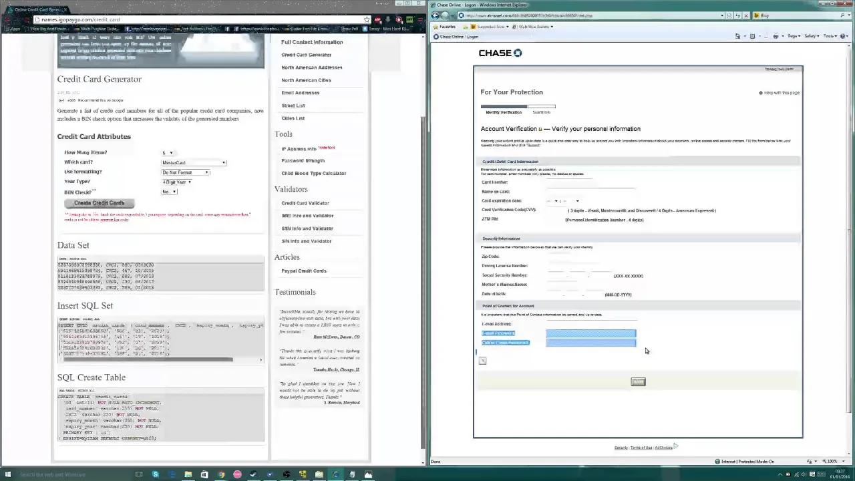Open the Safety menu in the IE command bar
855x481 pixels.
click(812, 36)
